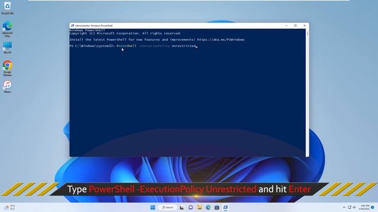
Task: Open Microsoft Store from the taskbar
Action: pos(217,207)
